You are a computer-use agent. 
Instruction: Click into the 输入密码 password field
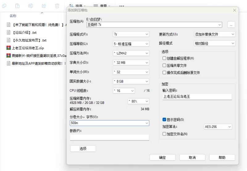pyautogui.click(x=197, y=97)
